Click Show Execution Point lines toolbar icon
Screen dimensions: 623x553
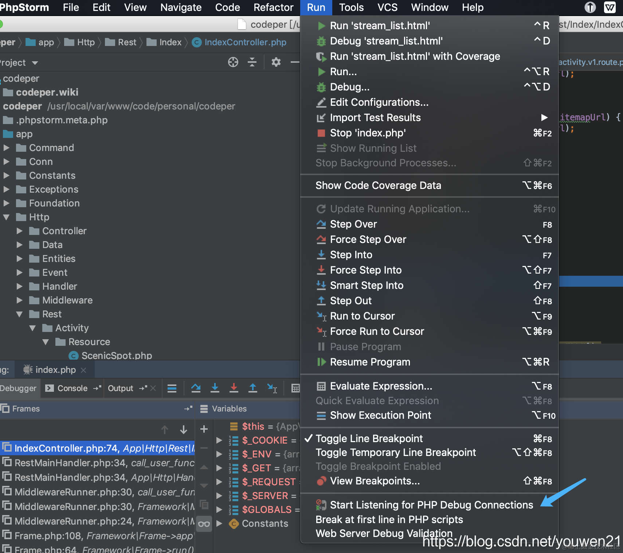point(172,388)
